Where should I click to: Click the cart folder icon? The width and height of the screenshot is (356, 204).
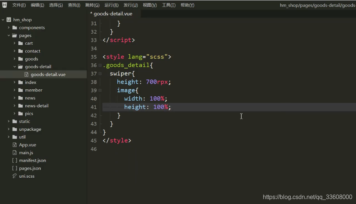point(21,43)
